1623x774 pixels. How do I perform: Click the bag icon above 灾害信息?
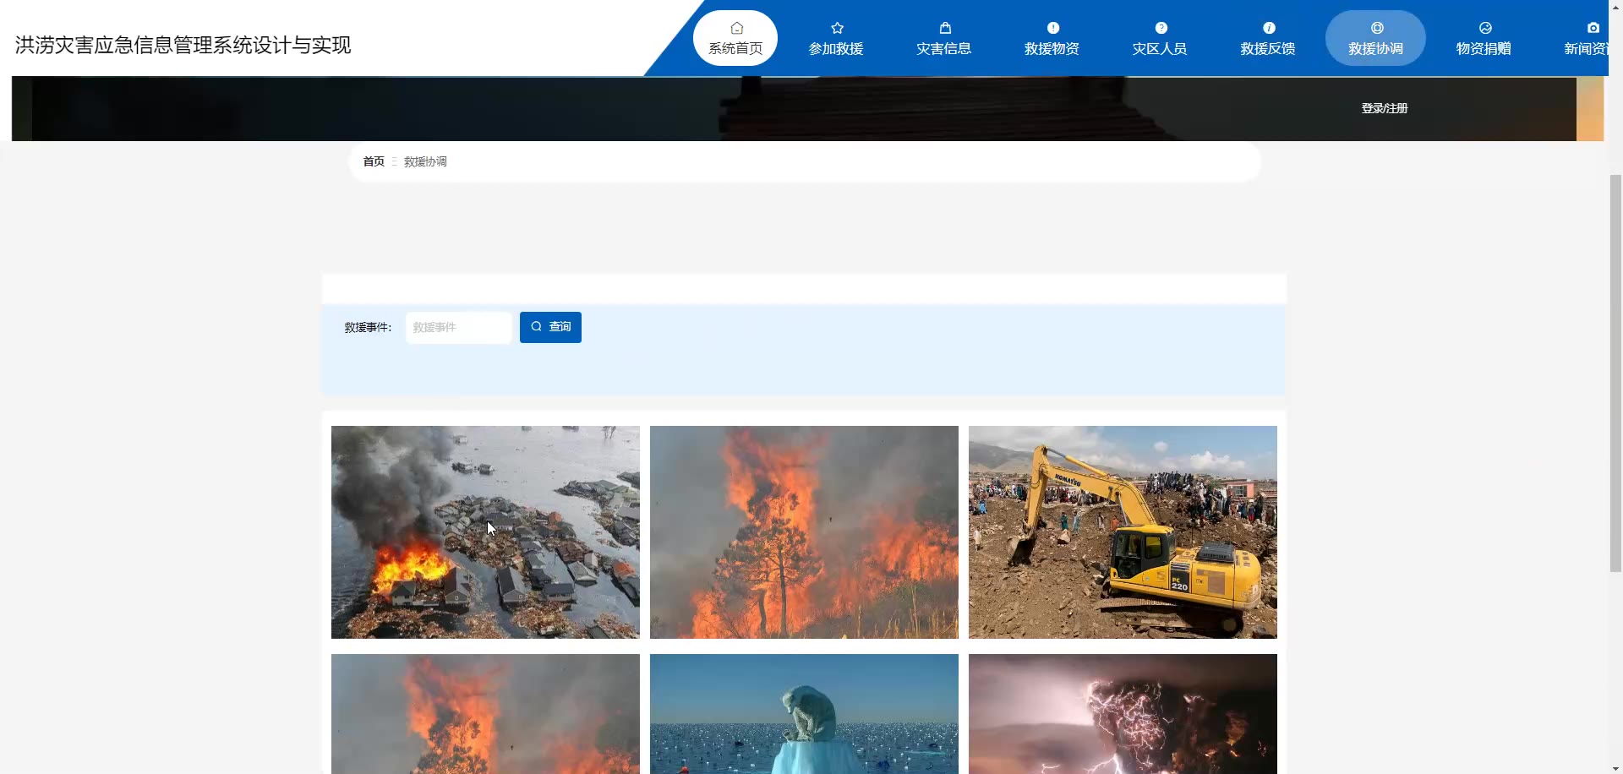click(x=945, y=28)
